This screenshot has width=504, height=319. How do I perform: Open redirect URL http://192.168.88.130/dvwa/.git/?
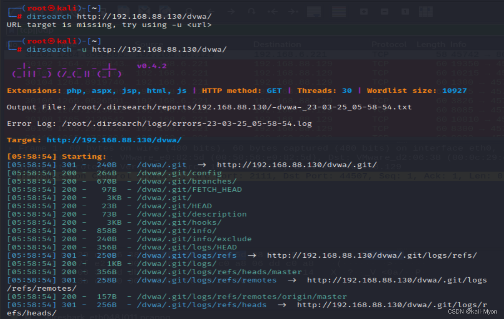[297, 165]
